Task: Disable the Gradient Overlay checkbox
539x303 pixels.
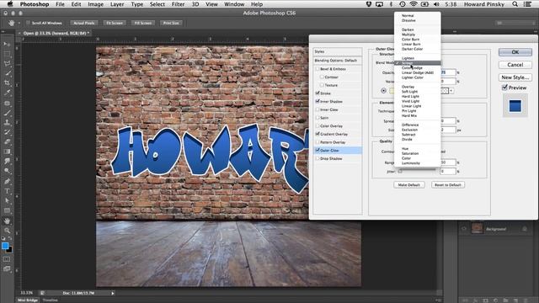Action: [318, 134]
